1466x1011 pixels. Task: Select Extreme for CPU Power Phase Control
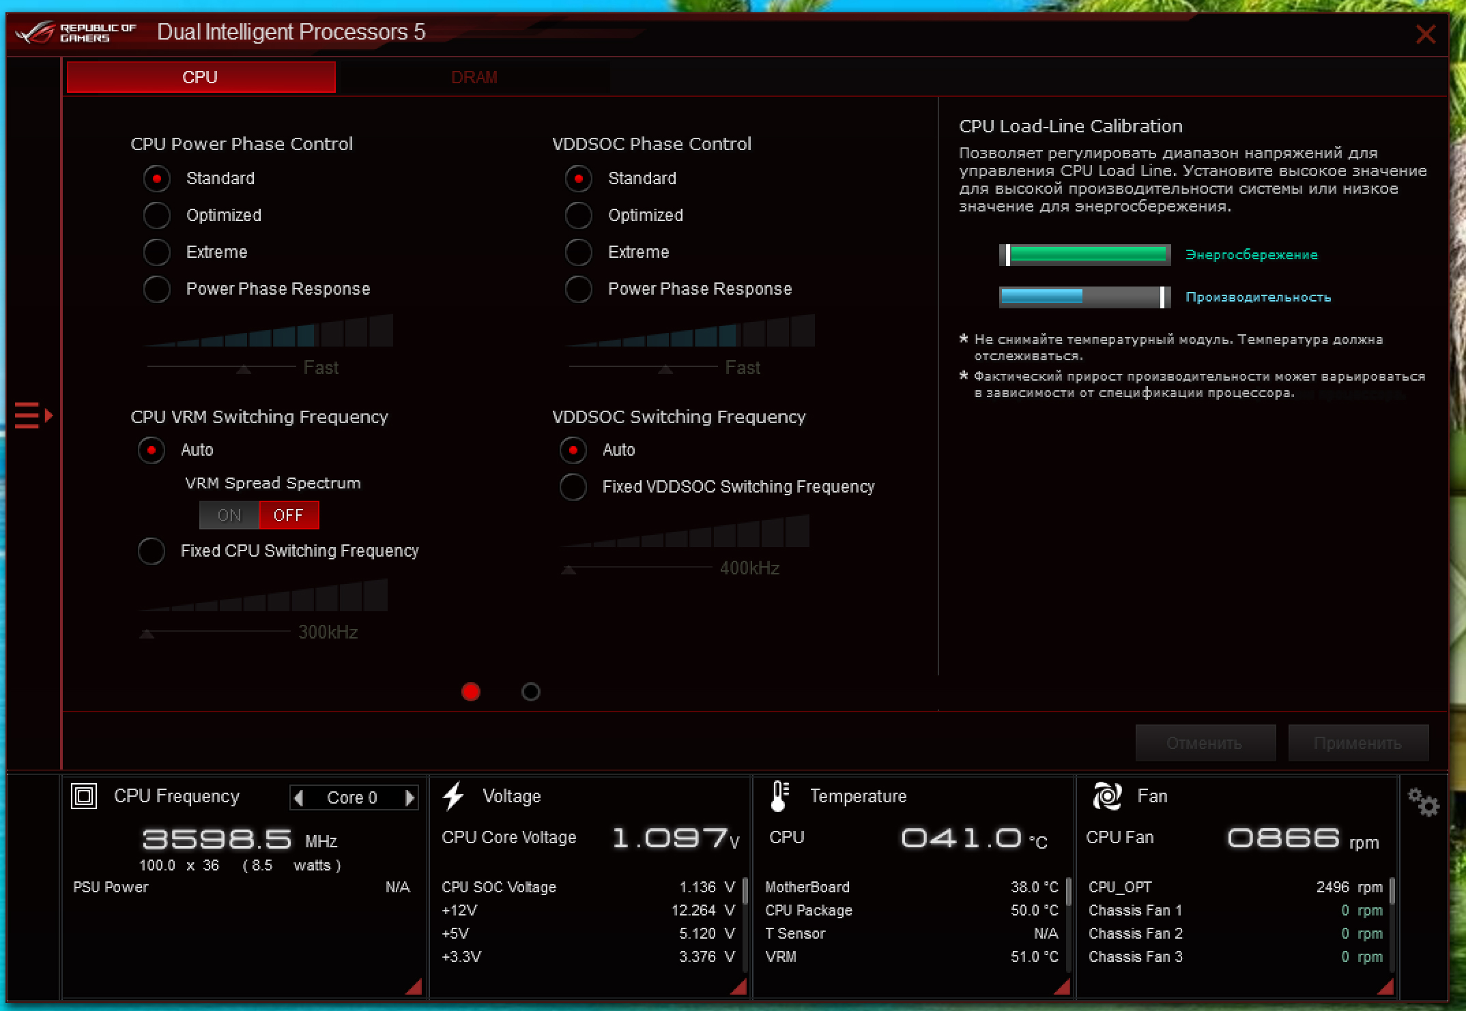click(x=157, y=252)
